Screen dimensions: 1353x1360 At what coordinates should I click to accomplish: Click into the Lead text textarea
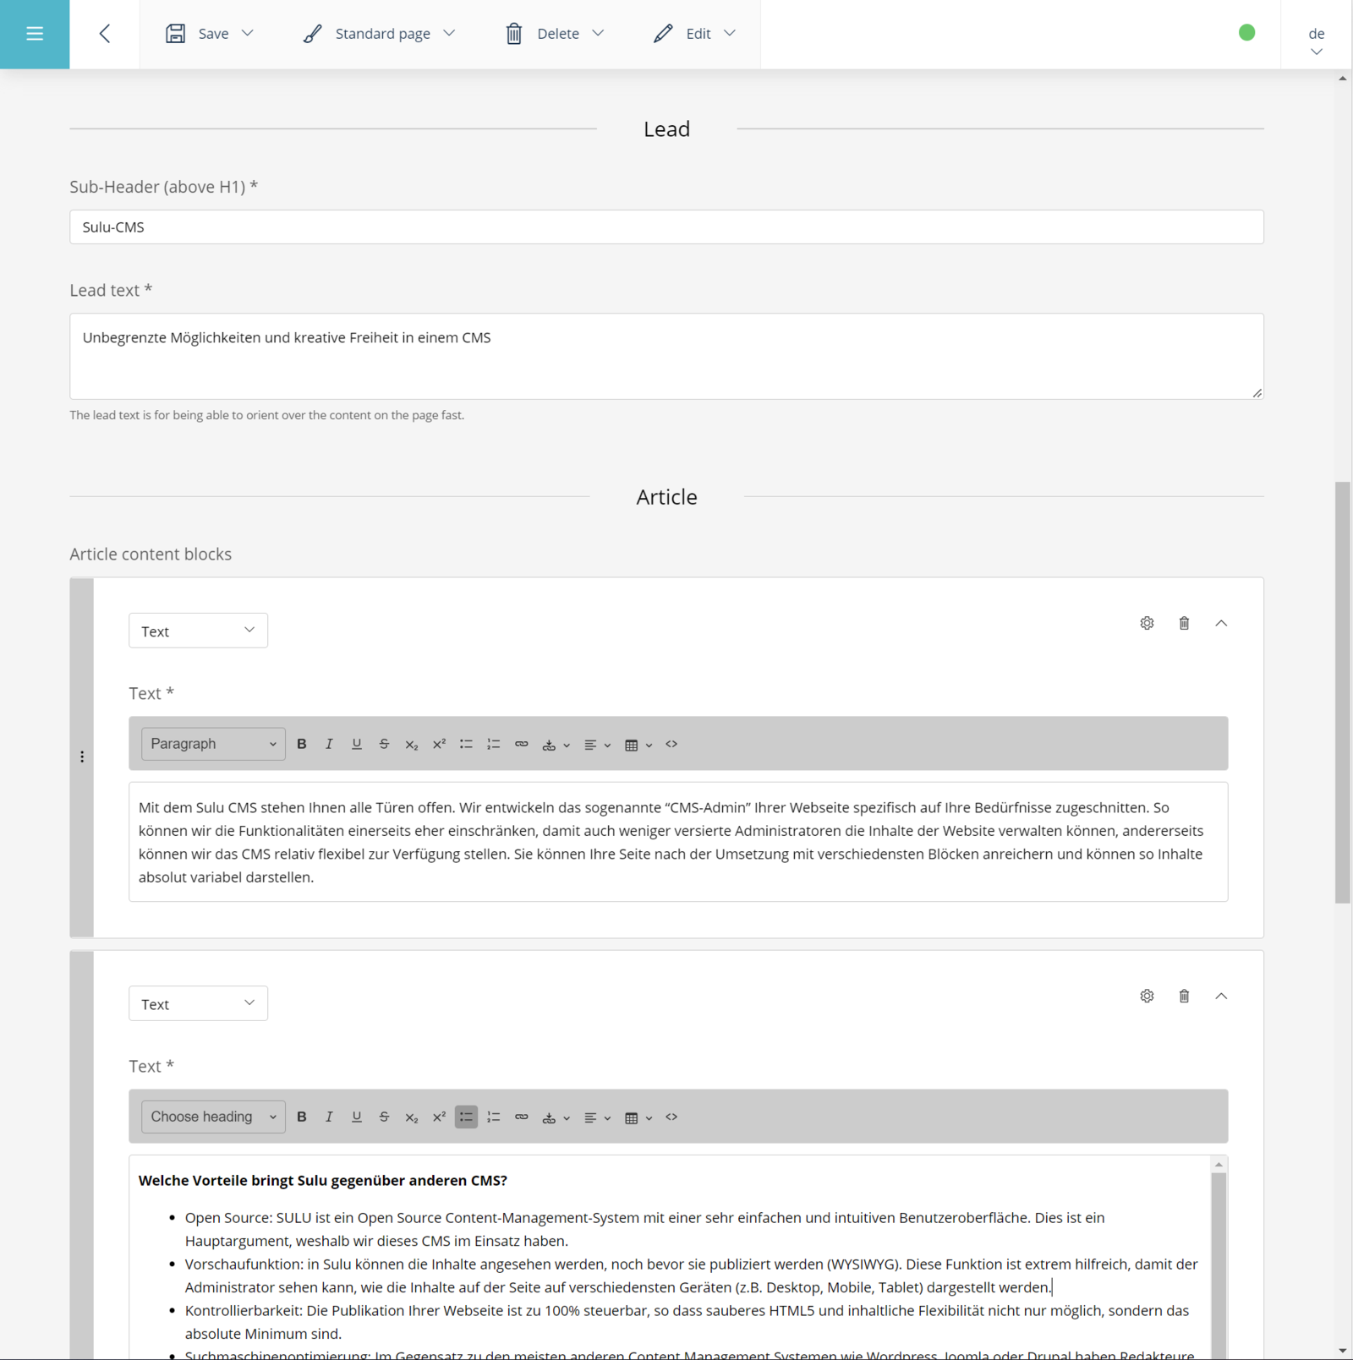(x=666, y=356)
